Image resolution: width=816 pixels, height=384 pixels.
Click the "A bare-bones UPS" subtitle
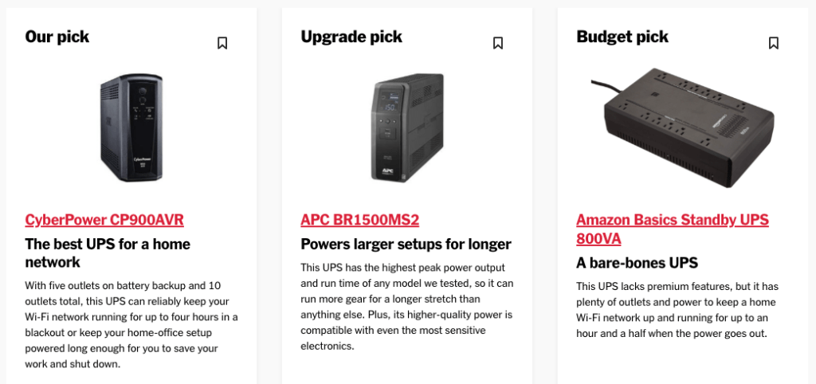(637, 263)
